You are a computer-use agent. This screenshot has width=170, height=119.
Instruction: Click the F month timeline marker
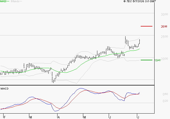click(5, 117)
